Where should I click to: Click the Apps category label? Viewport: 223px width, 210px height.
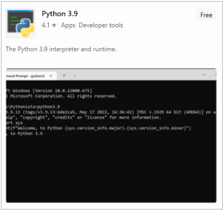(68, 25)
